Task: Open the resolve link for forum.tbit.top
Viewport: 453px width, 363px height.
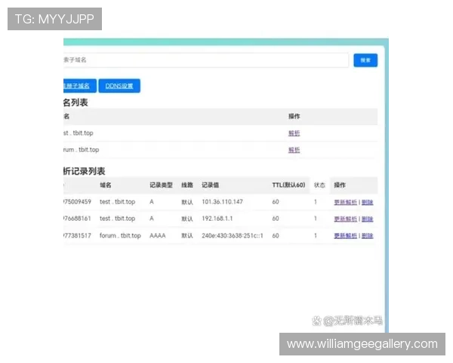Action: (294, 150)
